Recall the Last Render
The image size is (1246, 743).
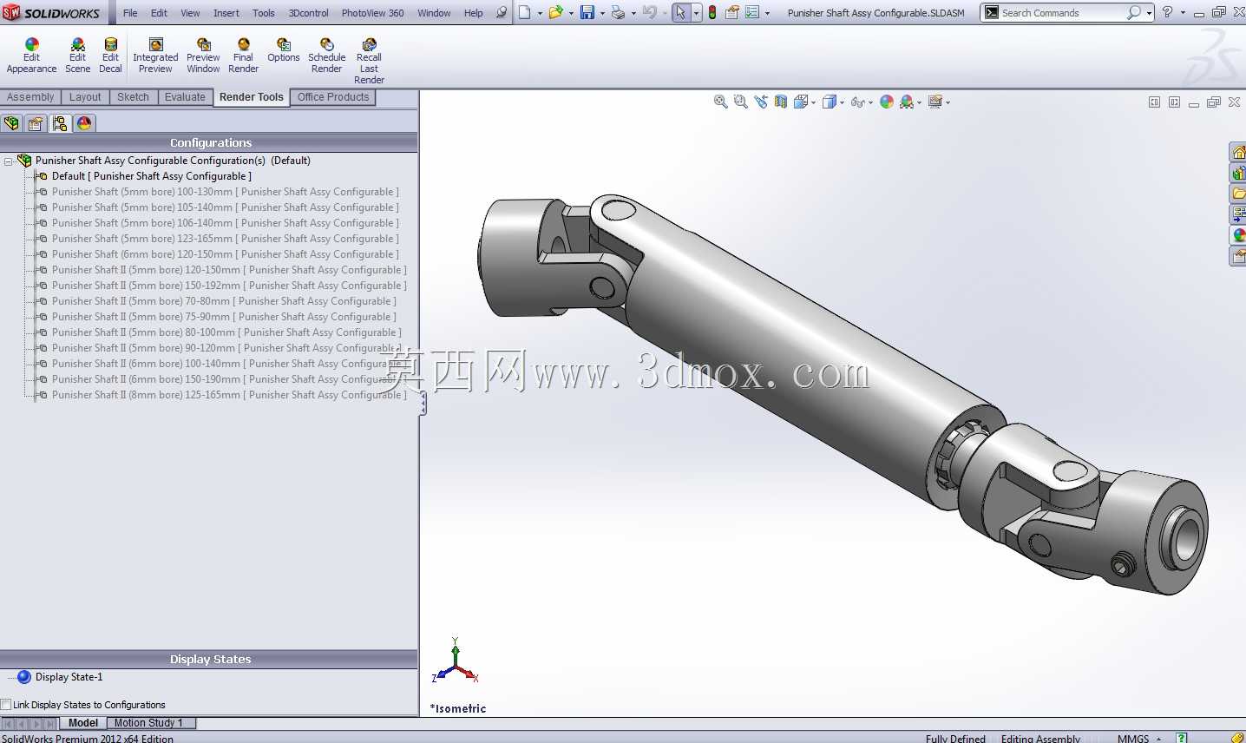pyautogui.click(x=369, y=61)
